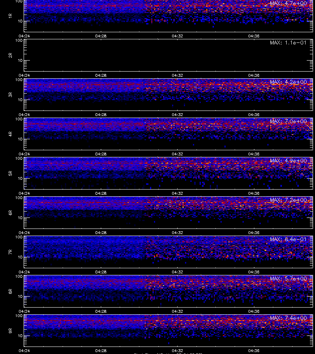
Task: Click the 04:36 time label under panel 7R
Action: [254, 272]
